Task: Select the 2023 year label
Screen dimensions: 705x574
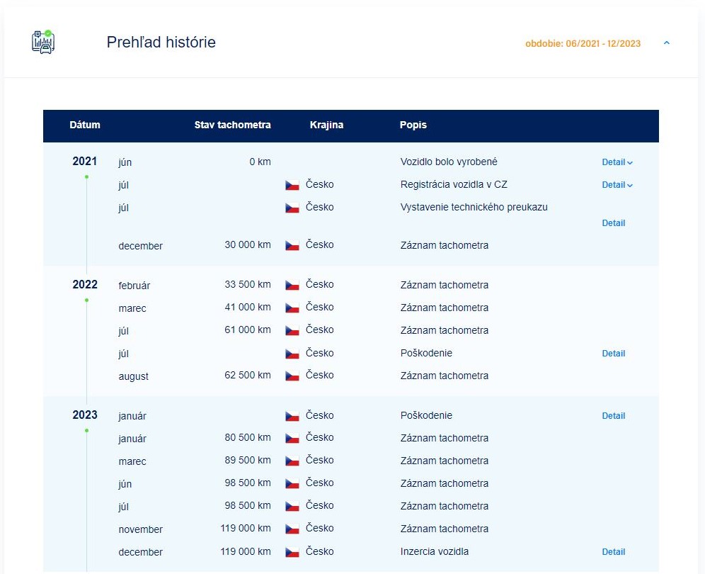Action: [x=85, y=415]
